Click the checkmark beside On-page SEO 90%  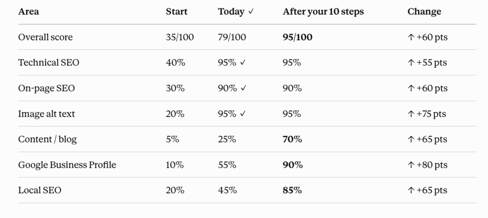point(244,88)
